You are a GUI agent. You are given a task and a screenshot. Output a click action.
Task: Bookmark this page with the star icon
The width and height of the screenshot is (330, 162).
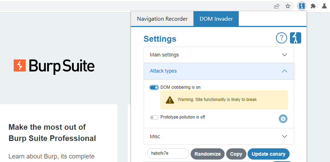(288, 6)
